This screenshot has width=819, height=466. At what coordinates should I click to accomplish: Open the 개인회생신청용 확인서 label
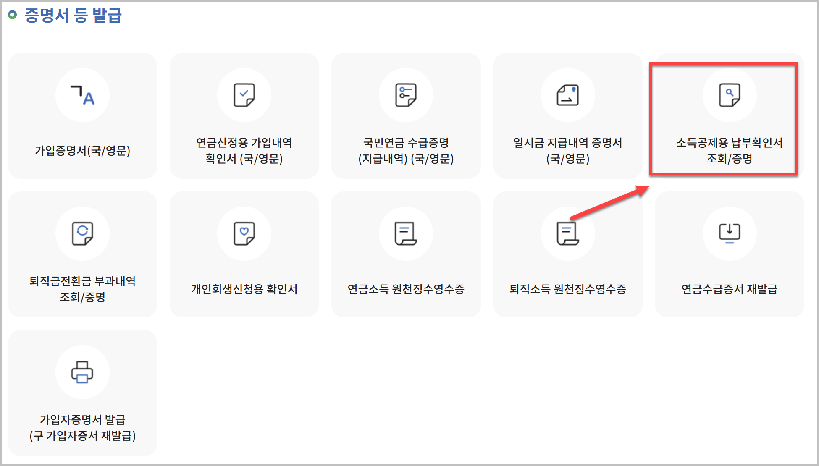click(x=244, y=289)
